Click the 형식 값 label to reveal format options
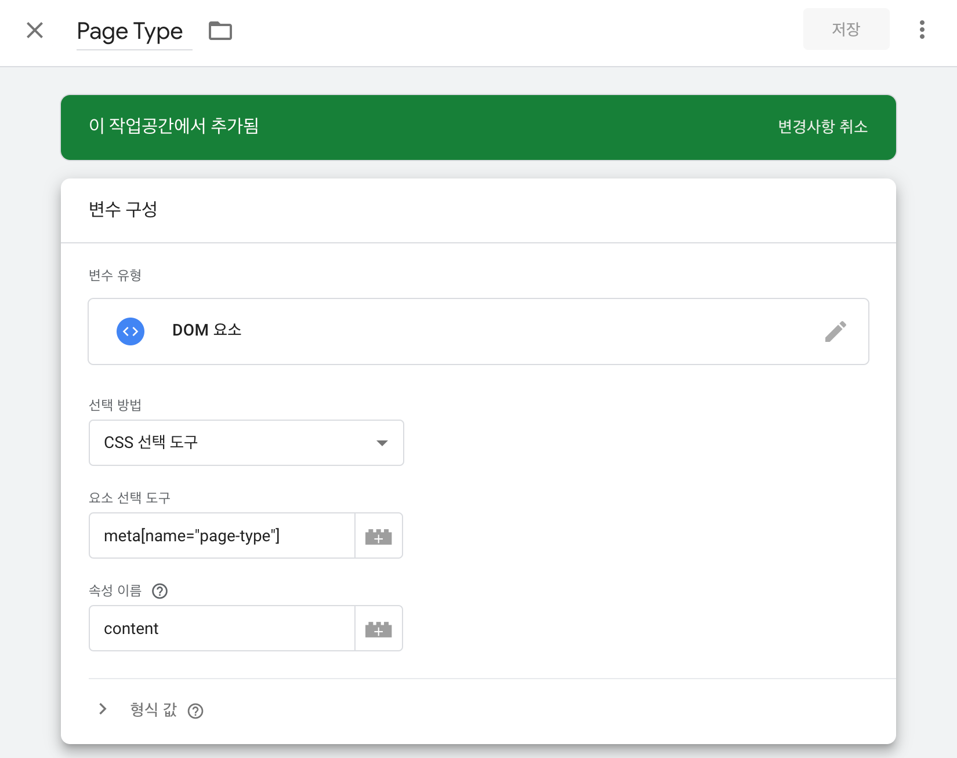The width and height of the screenshot is (957, 758). [x=153, y=709]
